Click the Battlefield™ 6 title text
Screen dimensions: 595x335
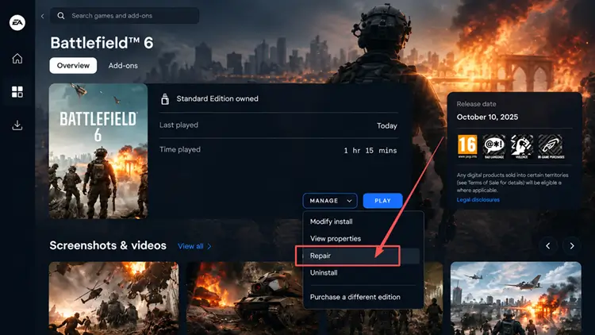point(102,43)
